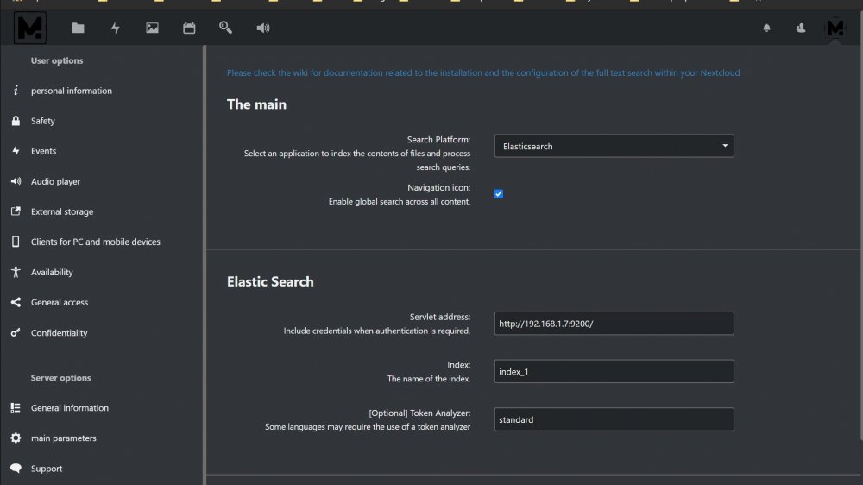The height and width of the screenshot is (485, 863).
Task: Open the Calendar icon in top bar
Action: tap(189, 28)
